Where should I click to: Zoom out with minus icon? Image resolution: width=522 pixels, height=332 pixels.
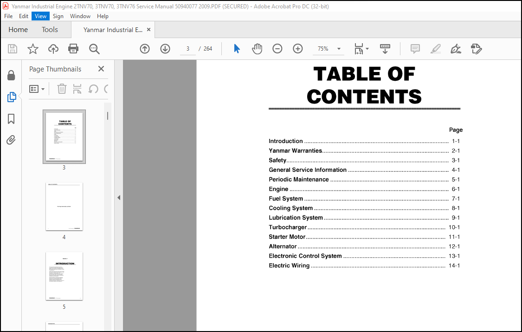pyautogui.click(x=277, y=49)
